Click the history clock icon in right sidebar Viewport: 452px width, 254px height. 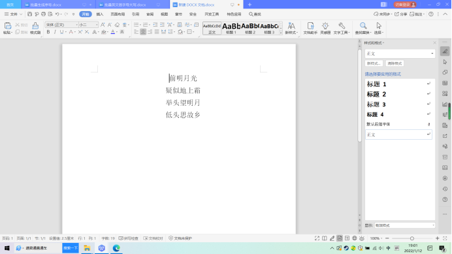pyautogui.click(x=445, y=189)
